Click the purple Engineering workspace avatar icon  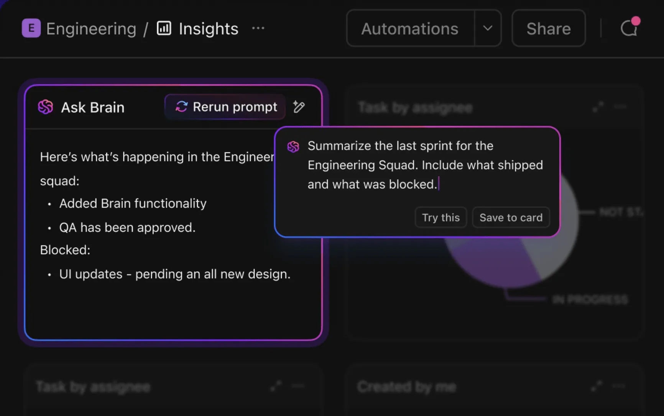(x=31, y=28)
